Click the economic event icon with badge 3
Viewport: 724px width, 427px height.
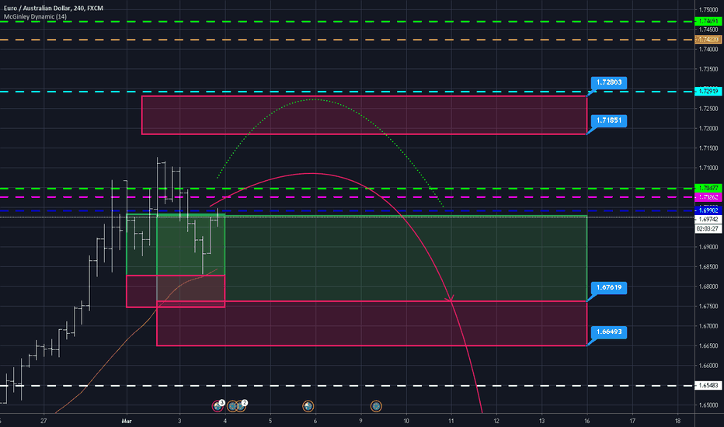click(218, 405)
